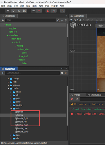This screenshot has height=145, width=105.
Task: Collapse the wanbg node
Action: point(15,46)
